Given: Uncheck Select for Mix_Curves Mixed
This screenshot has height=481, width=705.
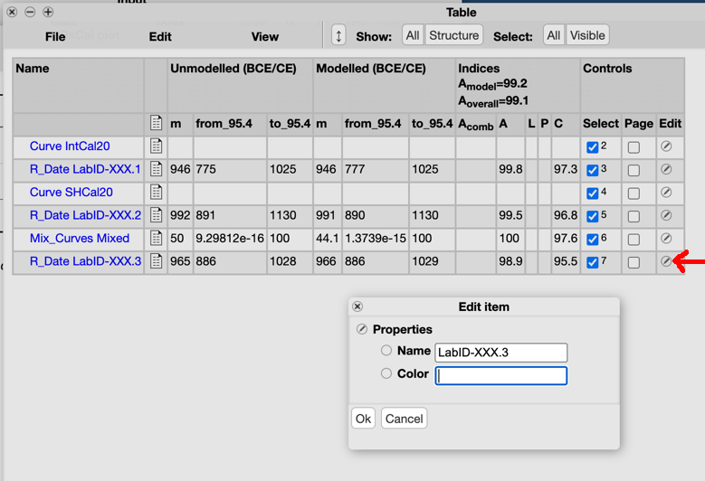Looking at the screenshot, I should (593, 240).
